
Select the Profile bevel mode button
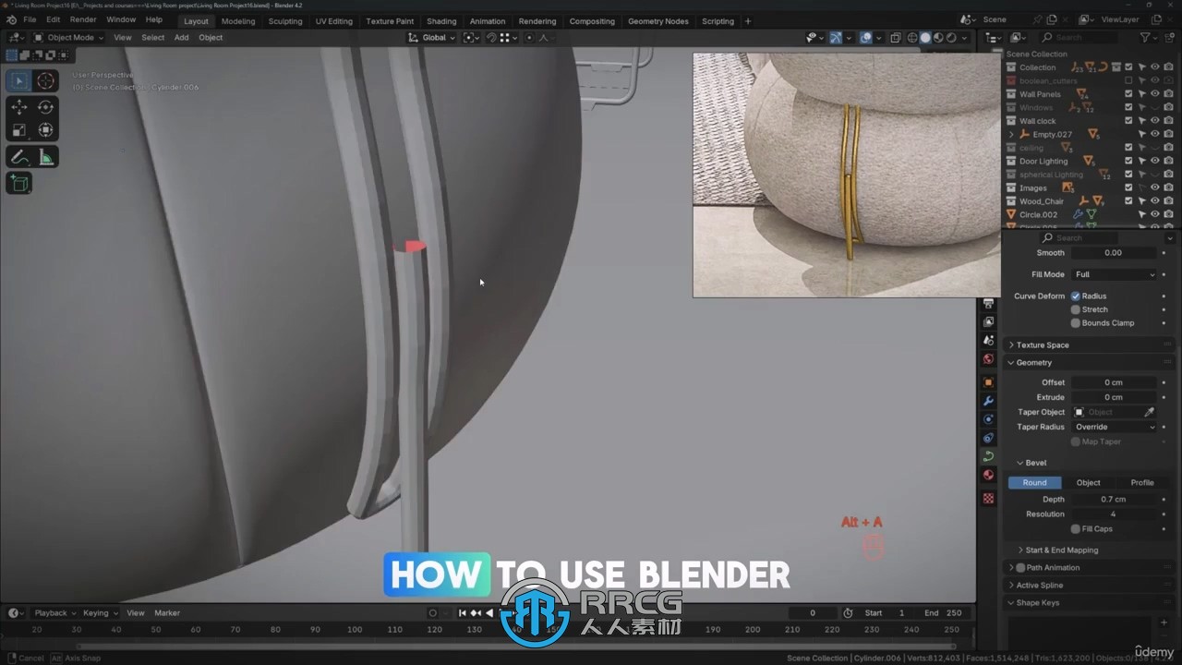tap(1142, 483)
